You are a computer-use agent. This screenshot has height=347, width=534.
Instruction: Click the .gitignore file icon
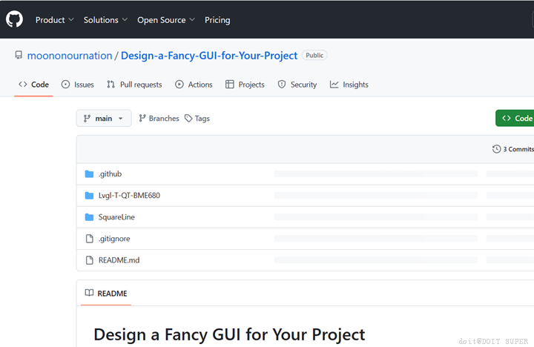pos(89,239)
